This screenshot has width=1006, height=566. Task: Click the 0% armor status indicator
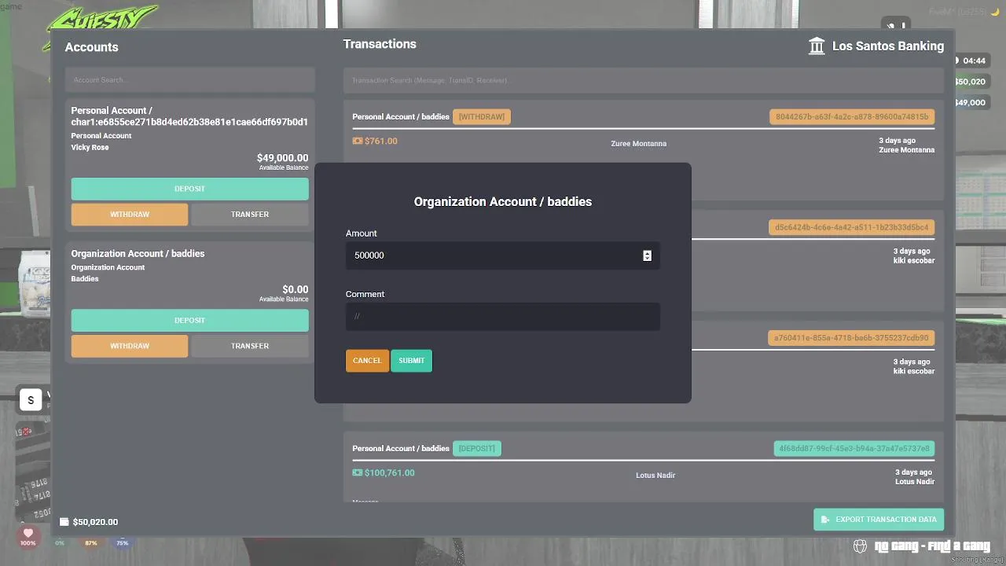tap(60, 542)
